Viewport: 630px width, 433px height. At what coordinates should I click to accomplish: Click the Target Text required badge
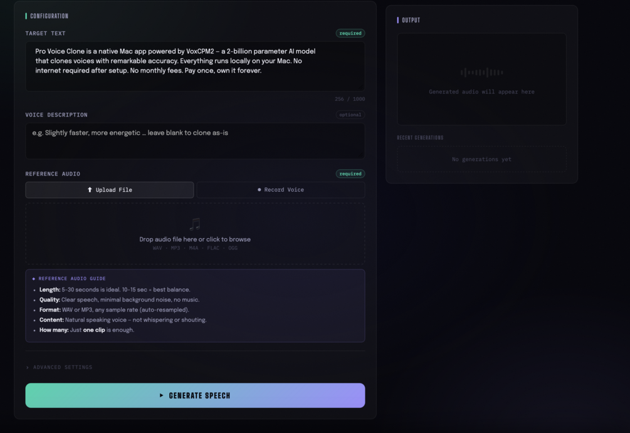tap(350, 33)
